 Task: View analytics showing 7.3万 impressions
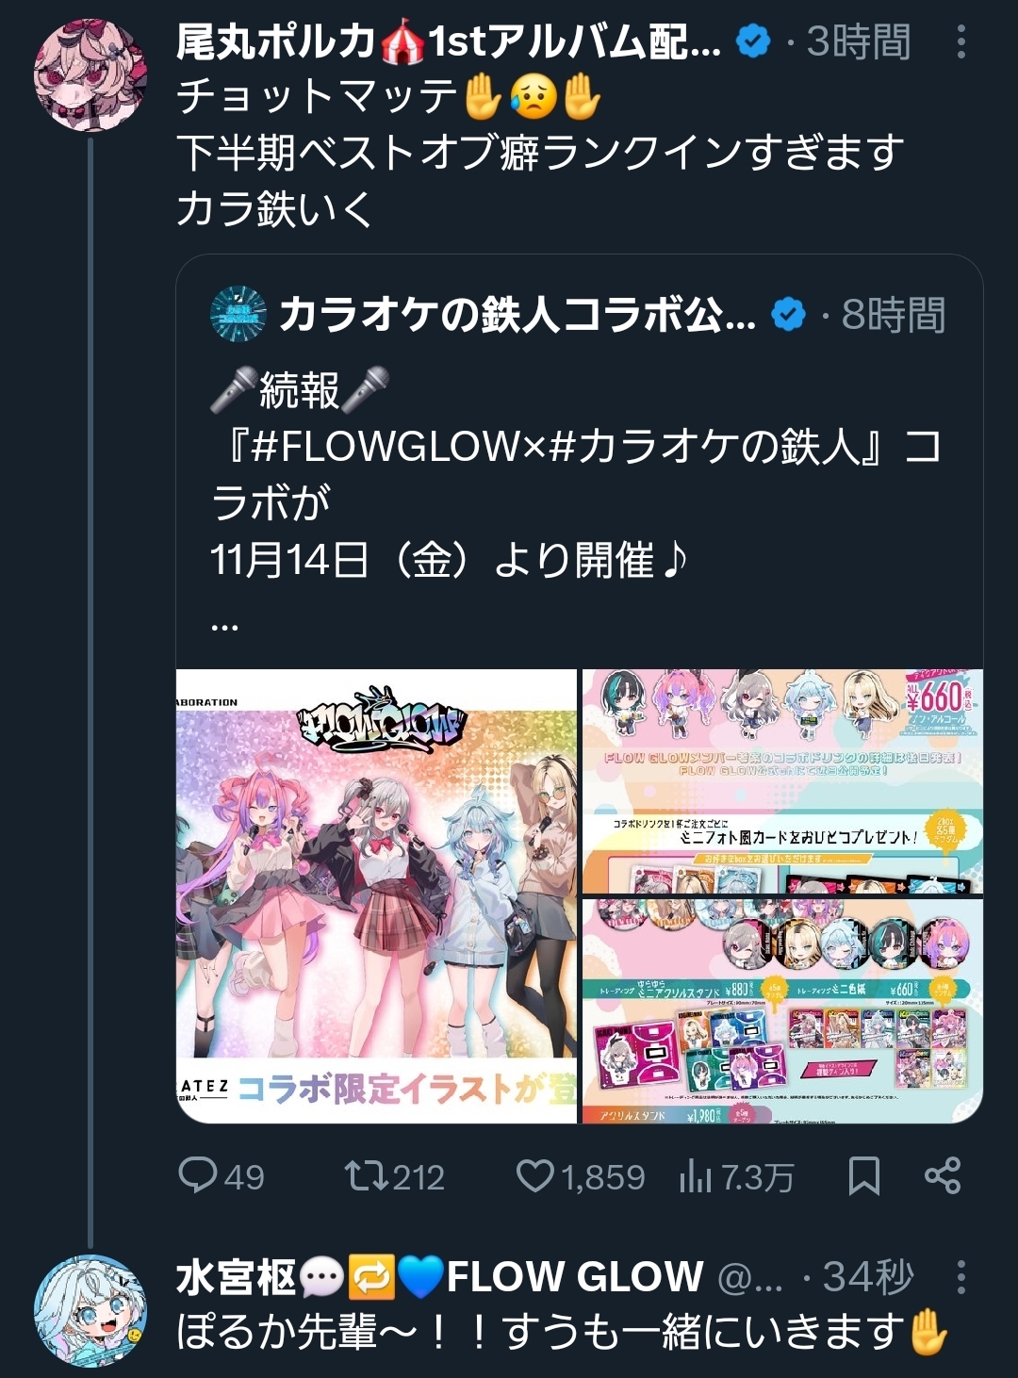pyautogui.click(x=736, y=1176)
